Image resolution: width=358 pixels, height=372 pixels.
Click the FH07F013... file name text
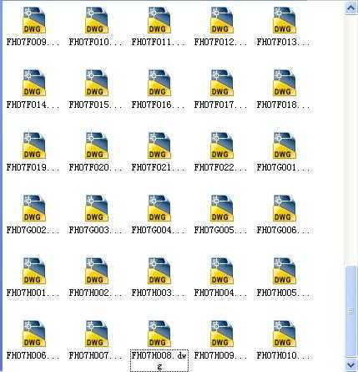(283, 42)
